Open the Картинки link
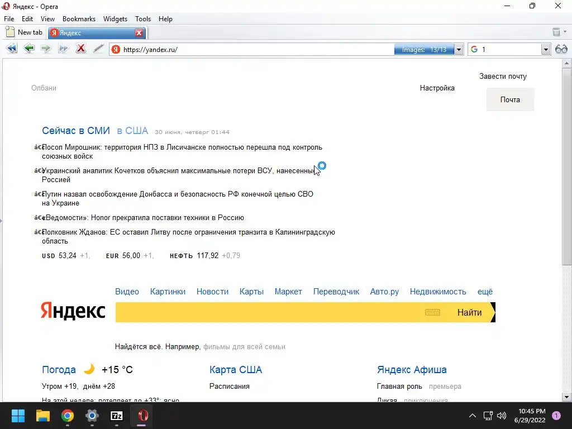The image size is (572, 429). click(x=168, y=292)
